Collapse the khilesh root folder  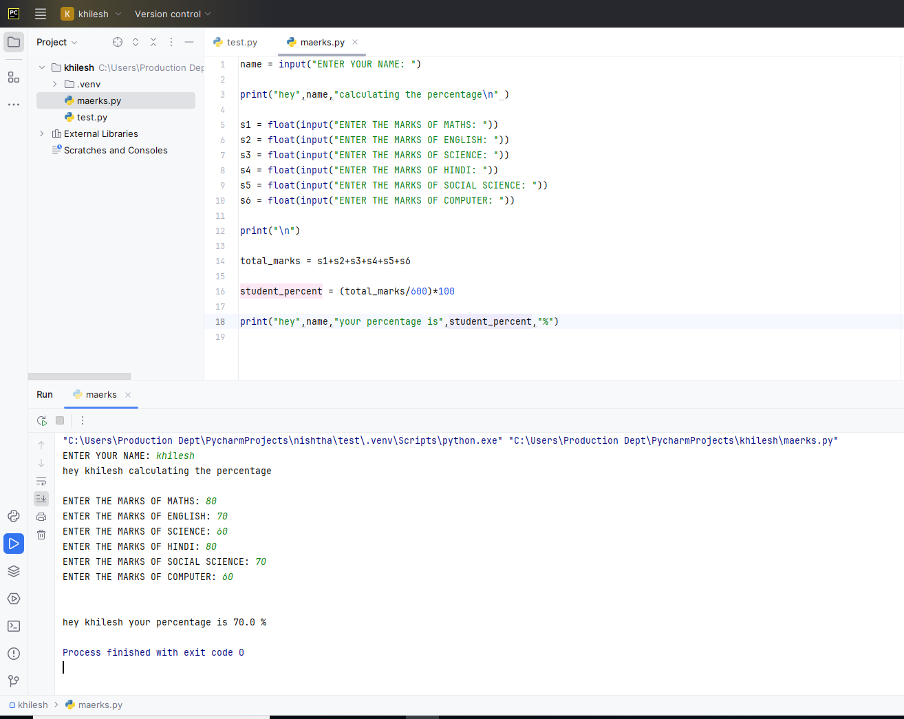click(x=42, y=67)
